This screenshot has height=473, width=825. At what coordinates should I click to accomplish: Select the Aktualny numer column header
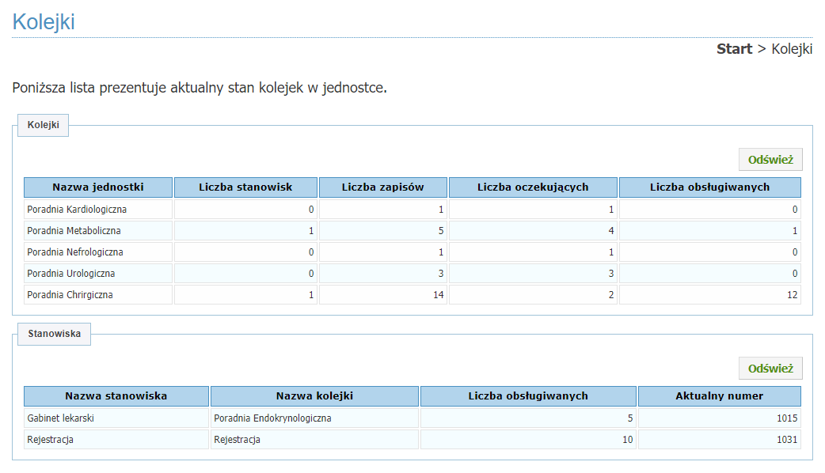[719, 396]
